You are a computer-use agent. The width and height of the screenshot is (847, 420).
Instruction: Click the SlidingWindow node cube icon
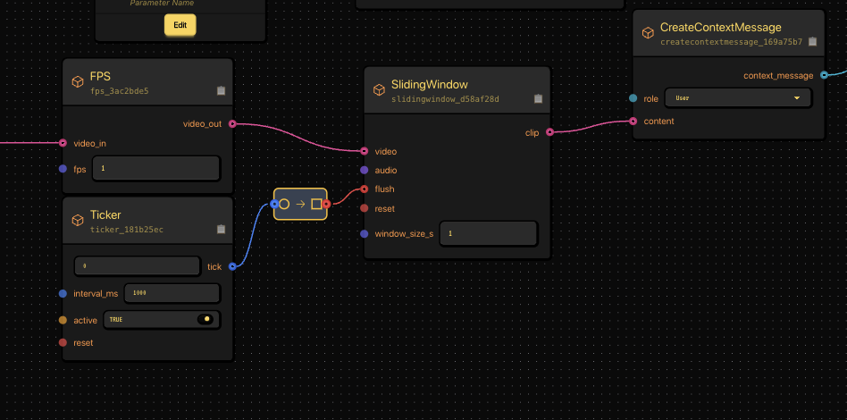[379, 90]
